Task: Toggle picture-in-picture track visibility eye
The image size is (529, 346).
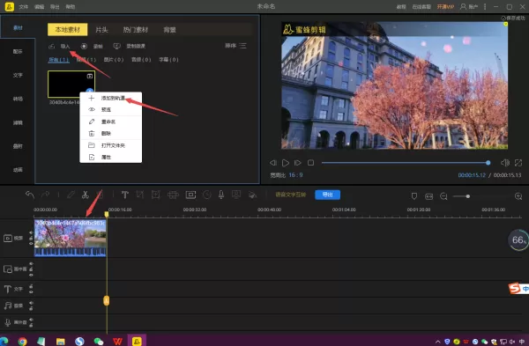Action: [x=31, y=275]
